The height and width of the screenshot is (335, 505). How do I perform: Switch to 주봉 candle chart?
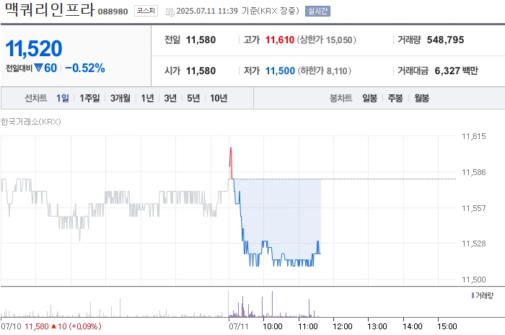[x=395, y=98]
